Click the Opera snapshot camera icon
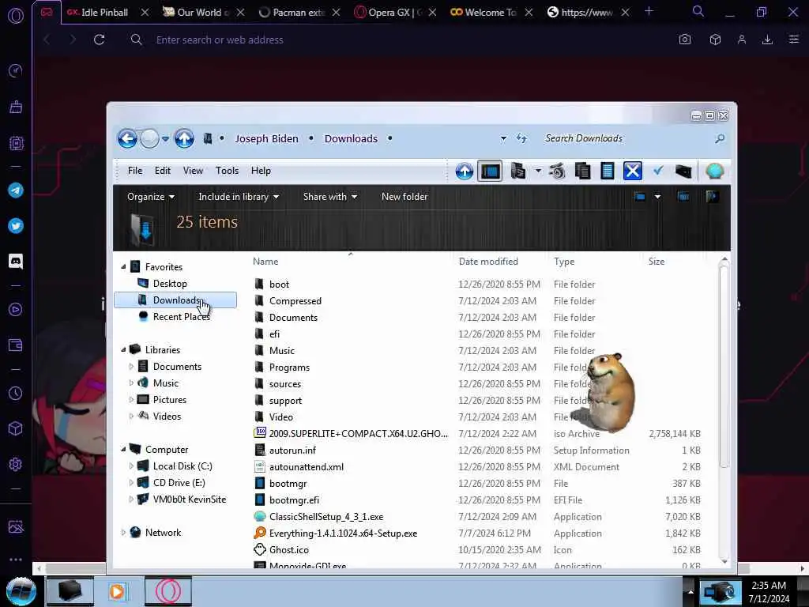Image resolution: width=809 pixels, height=607 pixels. 685,40
